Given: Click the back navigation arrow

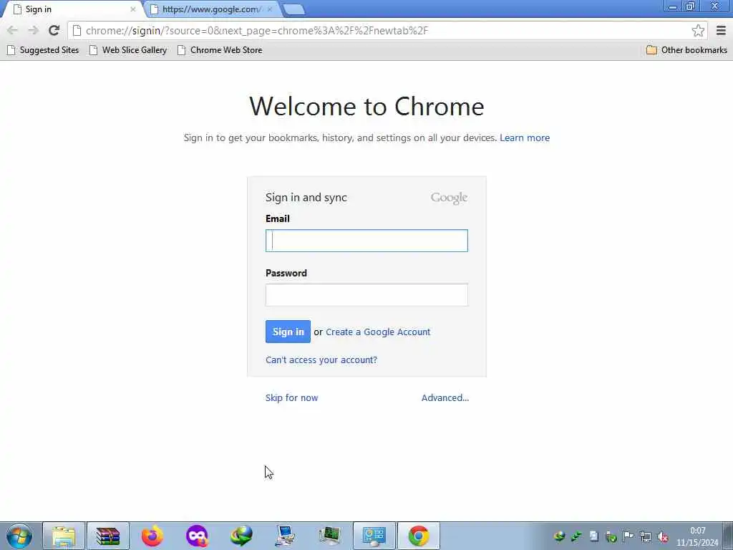Looking at the screenshot, I should (x=12, y=30).
